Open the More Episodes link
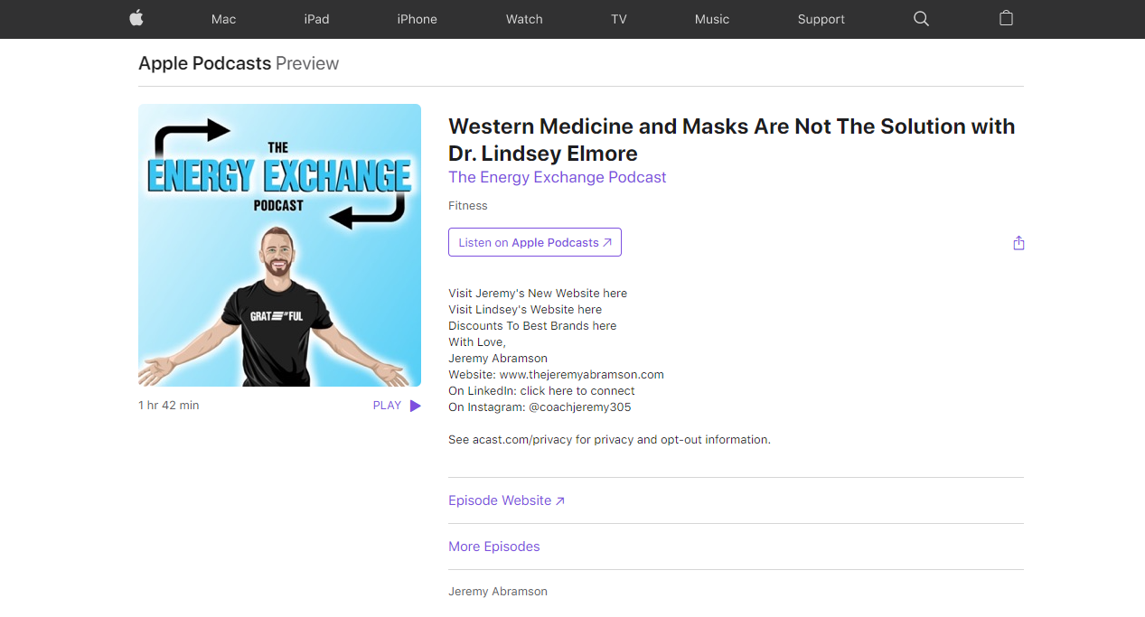 point(494,547)
